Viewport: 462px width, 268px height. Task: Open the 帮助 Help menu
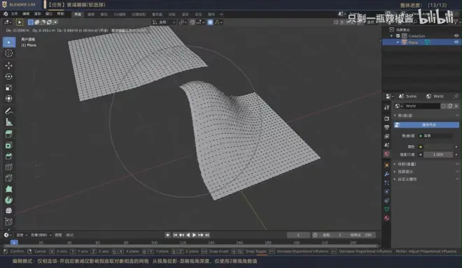(x=61, y=14)
